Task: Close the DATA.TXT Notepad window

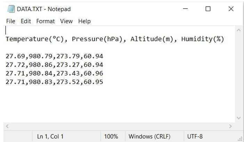Action: (231, 9)
